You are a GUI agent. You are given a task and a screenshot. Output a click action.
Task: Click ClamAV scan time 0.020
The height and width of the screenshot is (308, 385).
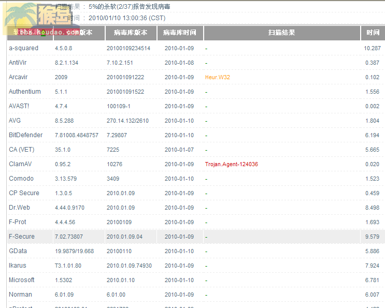point(372,164)
